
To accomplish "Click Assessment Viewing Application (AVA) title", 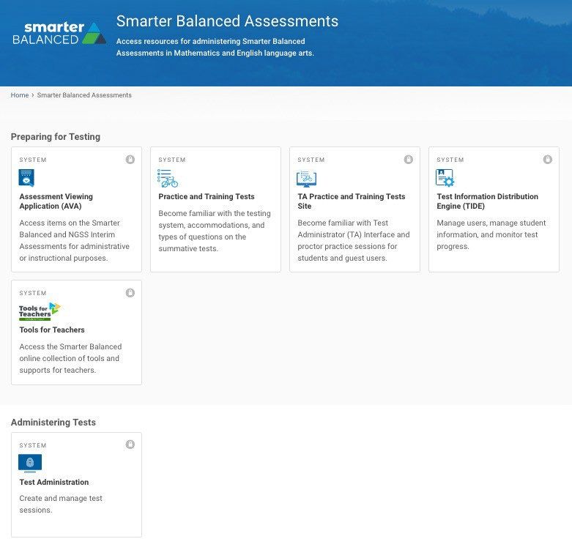I will (56, 201).
